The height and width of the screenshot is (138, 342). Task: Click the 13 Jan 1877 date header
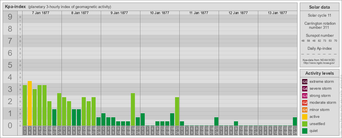pyautogui.click(x=278, y=13)
